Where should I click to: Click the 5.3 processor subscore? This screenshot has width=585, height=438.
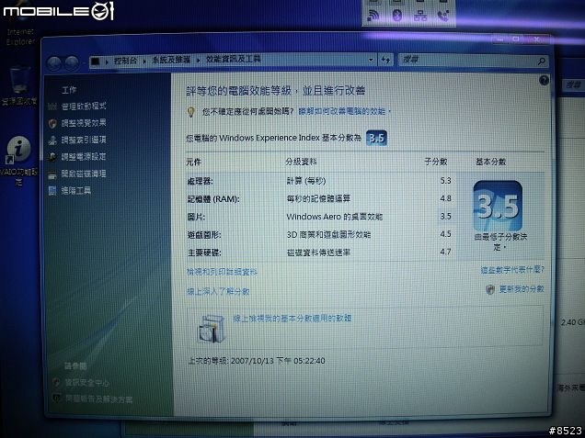[445, 181]
